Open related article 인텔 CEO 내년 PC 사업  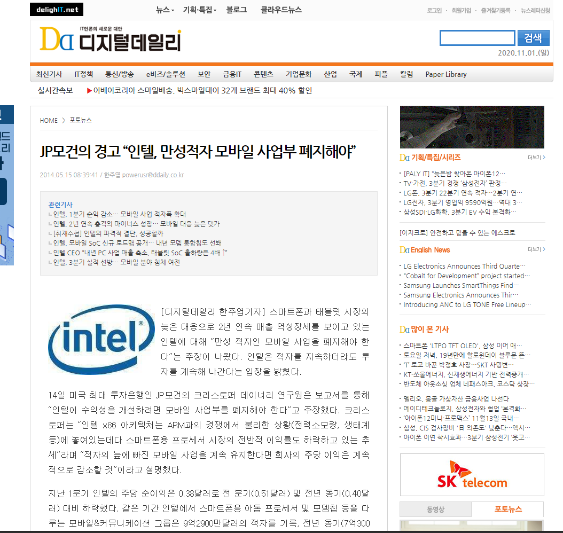pyautogui.click(x=140, y=253)
